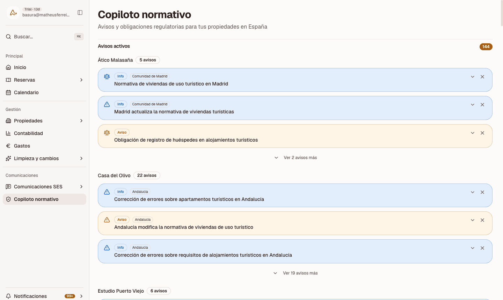
Task: Click the Estudio Puerto Viejo heading
Action: [x=121, y=291]
